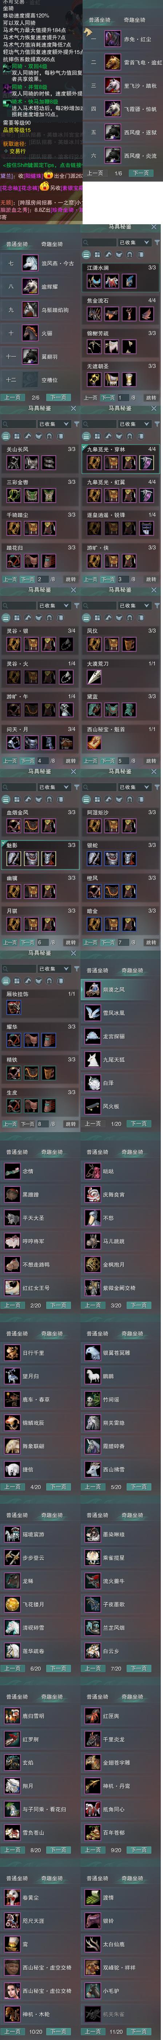Select the empty 空槽位 slot twelve
Screen dimensions: 163x2040
pos(30,379)
